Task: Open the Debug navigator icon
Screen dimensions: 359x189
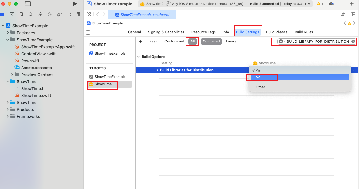Action: pyautogui.click(x=59, y=15)
